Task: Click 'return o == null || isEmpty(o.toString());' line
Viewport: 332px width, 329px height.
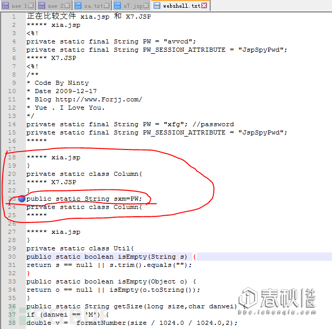Action: [x=113, y=290]
